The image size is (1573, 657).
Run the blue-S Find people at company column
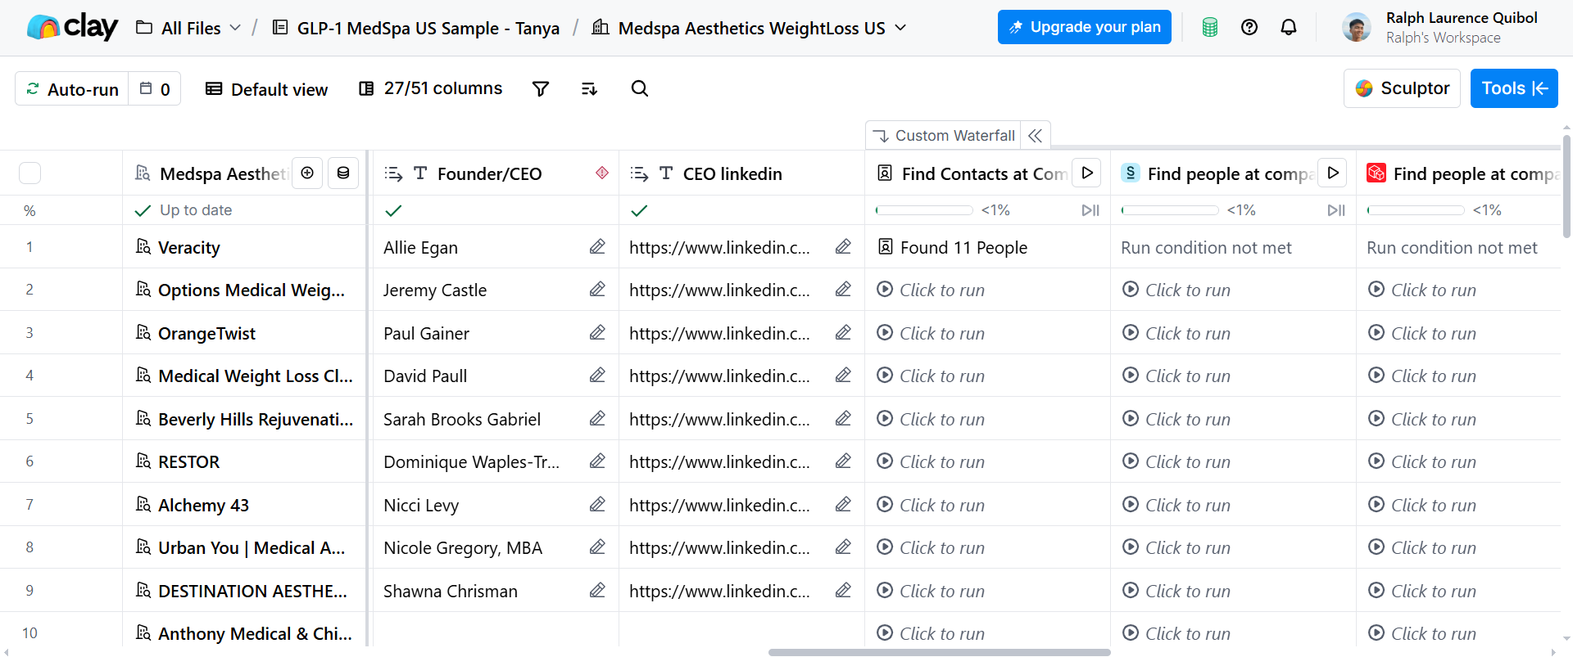(1332, 173)
